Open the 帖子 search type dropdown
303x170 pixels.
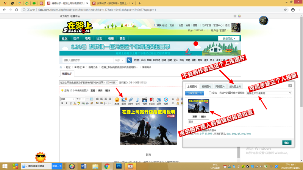tap(119, 60)
